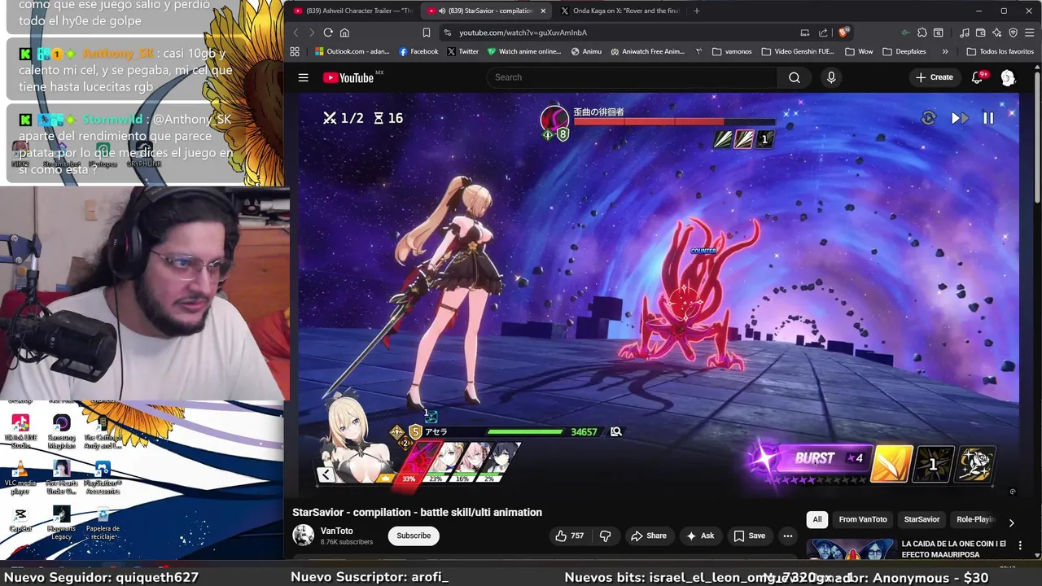1042x586 pixels.
Task: Click the share icon in the address bar
Action: coord(823,33)
